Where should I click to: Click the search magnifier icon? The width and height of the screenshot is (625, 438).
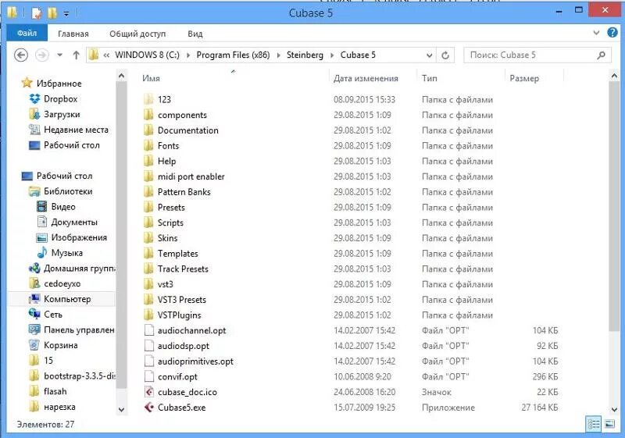tap(601, 55)
